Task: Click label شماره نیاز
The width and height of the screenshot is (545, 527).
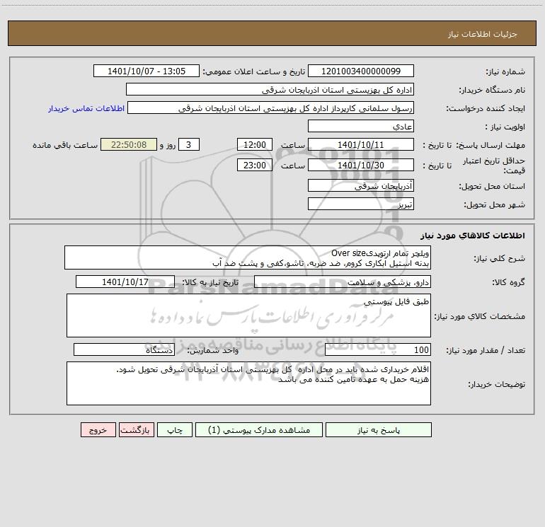Action: coord(505,72)
